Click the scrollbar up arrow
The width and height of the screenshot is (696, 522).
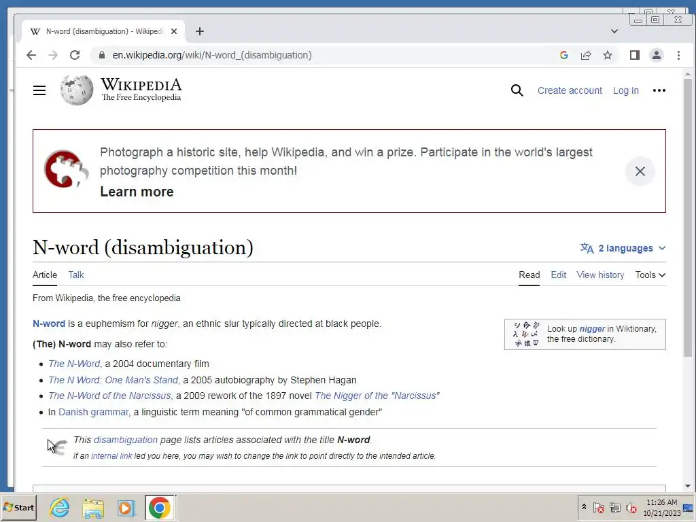[x=688, y=74]
